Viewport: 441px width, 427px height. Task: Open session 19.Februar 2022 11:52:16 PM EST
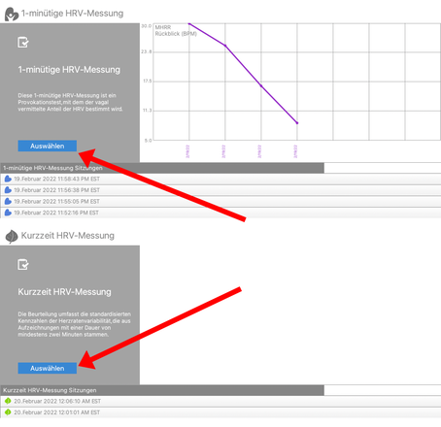coord(220,213)
